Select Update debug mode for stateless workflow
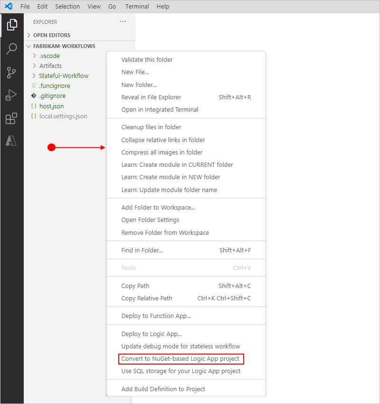This screenshot has height=404, width=380. 186,346
